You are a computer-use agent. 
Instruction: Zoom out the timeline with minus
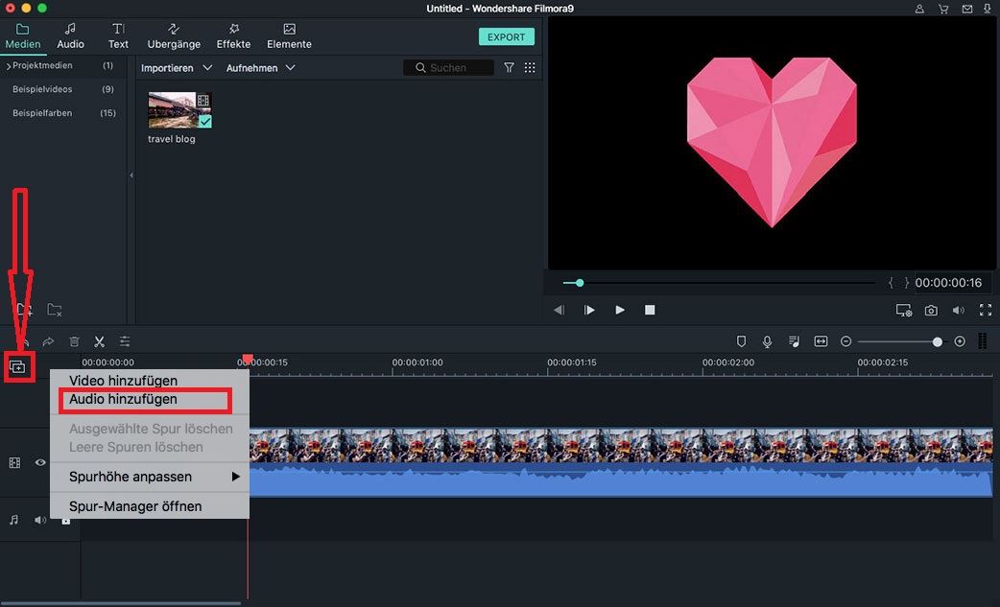point(845,341)
